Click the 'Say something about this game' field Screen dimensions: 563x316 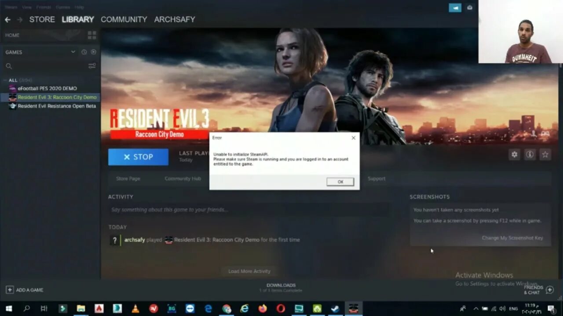click(249, 210)
